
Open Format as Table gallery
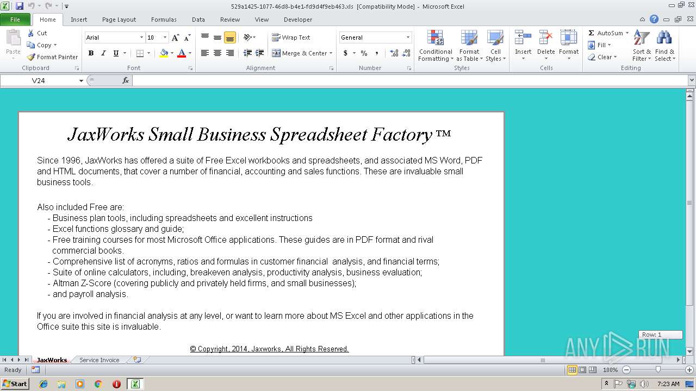click(469, 46)
